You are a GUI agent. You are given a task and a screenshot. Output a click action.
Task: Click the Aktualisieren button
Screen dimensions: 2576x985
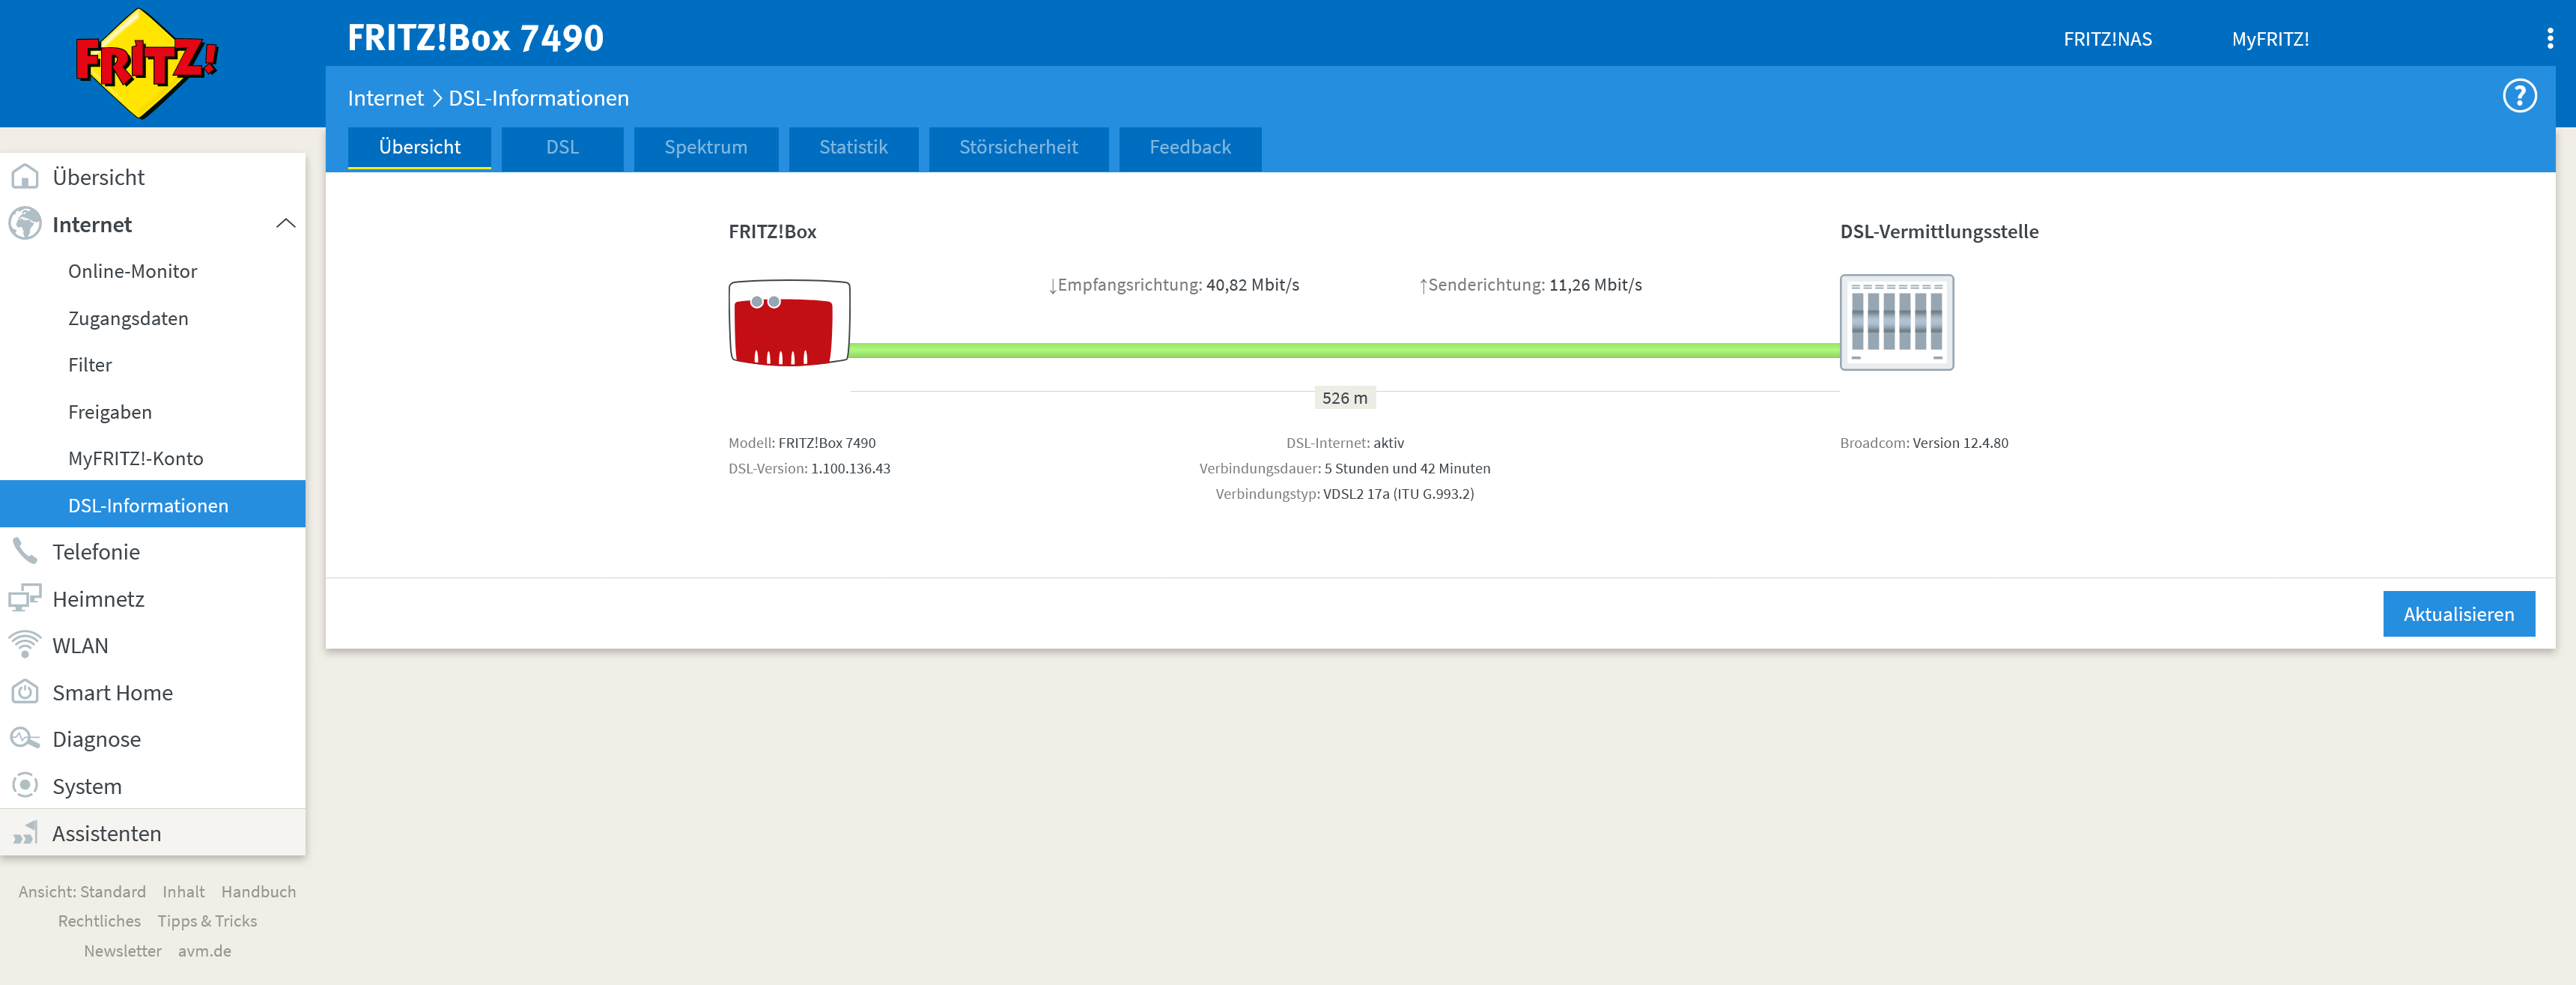click(2458, 614)
